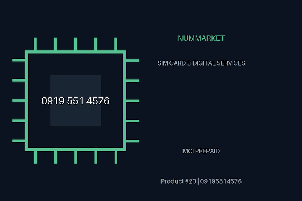Select the phone number 0919 551 4576

pyautogui.click(x=75, y=101)
